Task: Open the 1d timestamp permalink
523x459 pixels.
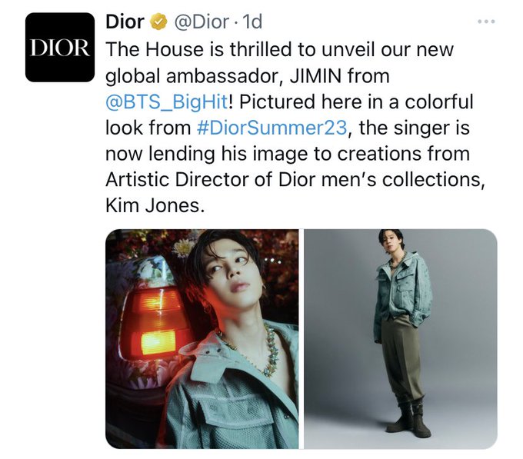Action: click(x=252, y=22)
